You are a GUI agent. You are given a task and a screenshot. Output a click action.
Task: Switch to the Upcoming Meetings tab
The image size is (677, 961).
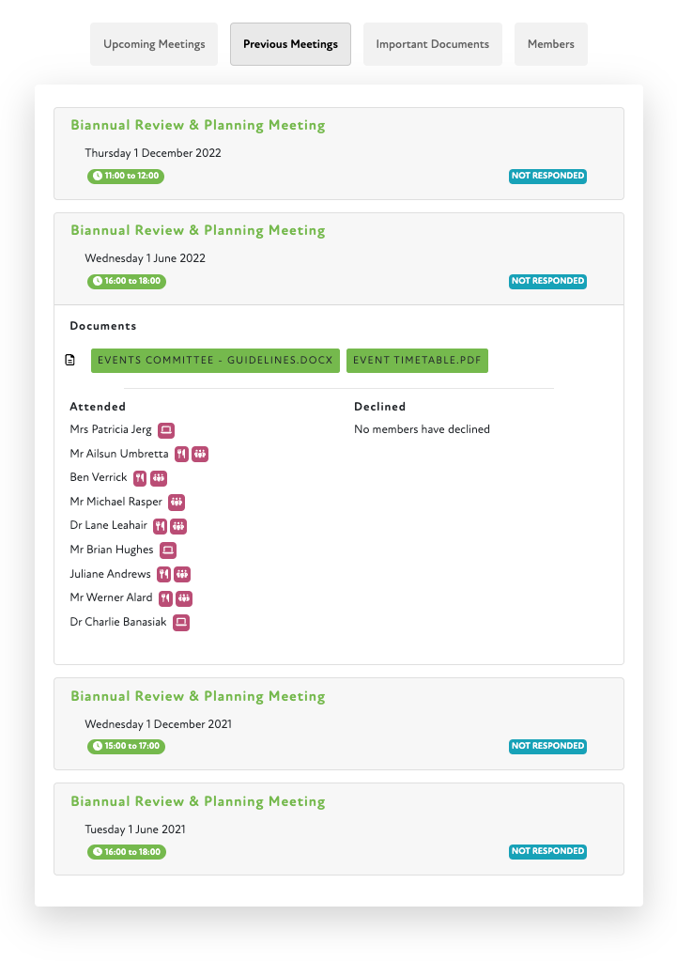coord(154,44)
